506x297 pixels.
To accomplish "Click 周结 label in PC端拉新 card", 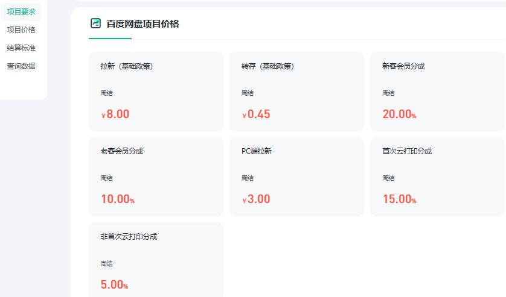I will coord(248,178).
